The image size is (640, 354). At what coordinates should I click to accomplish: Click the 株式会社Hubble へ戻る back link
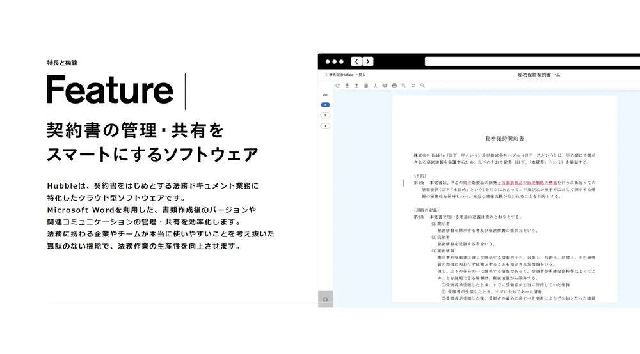345,75
